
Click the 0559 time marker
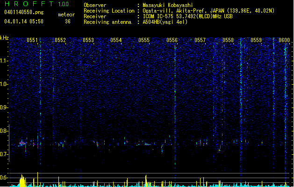pos(256,40)
